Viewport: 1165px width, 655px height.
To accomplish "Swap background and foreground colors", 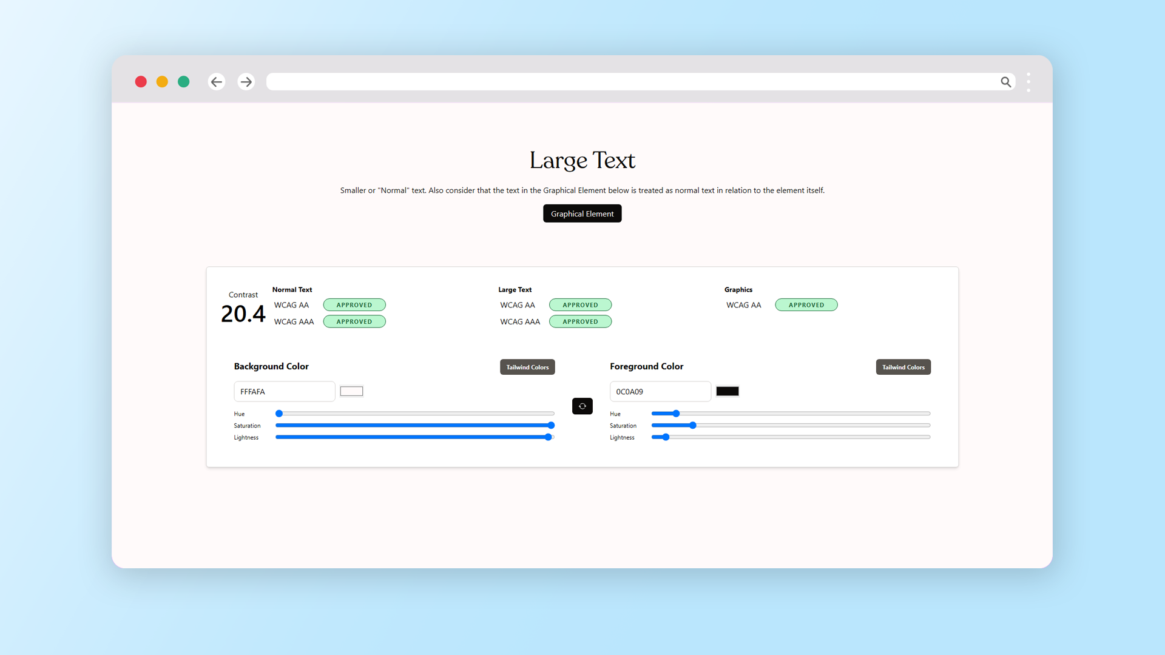I will pyautogui.click(x=582, y=406).
